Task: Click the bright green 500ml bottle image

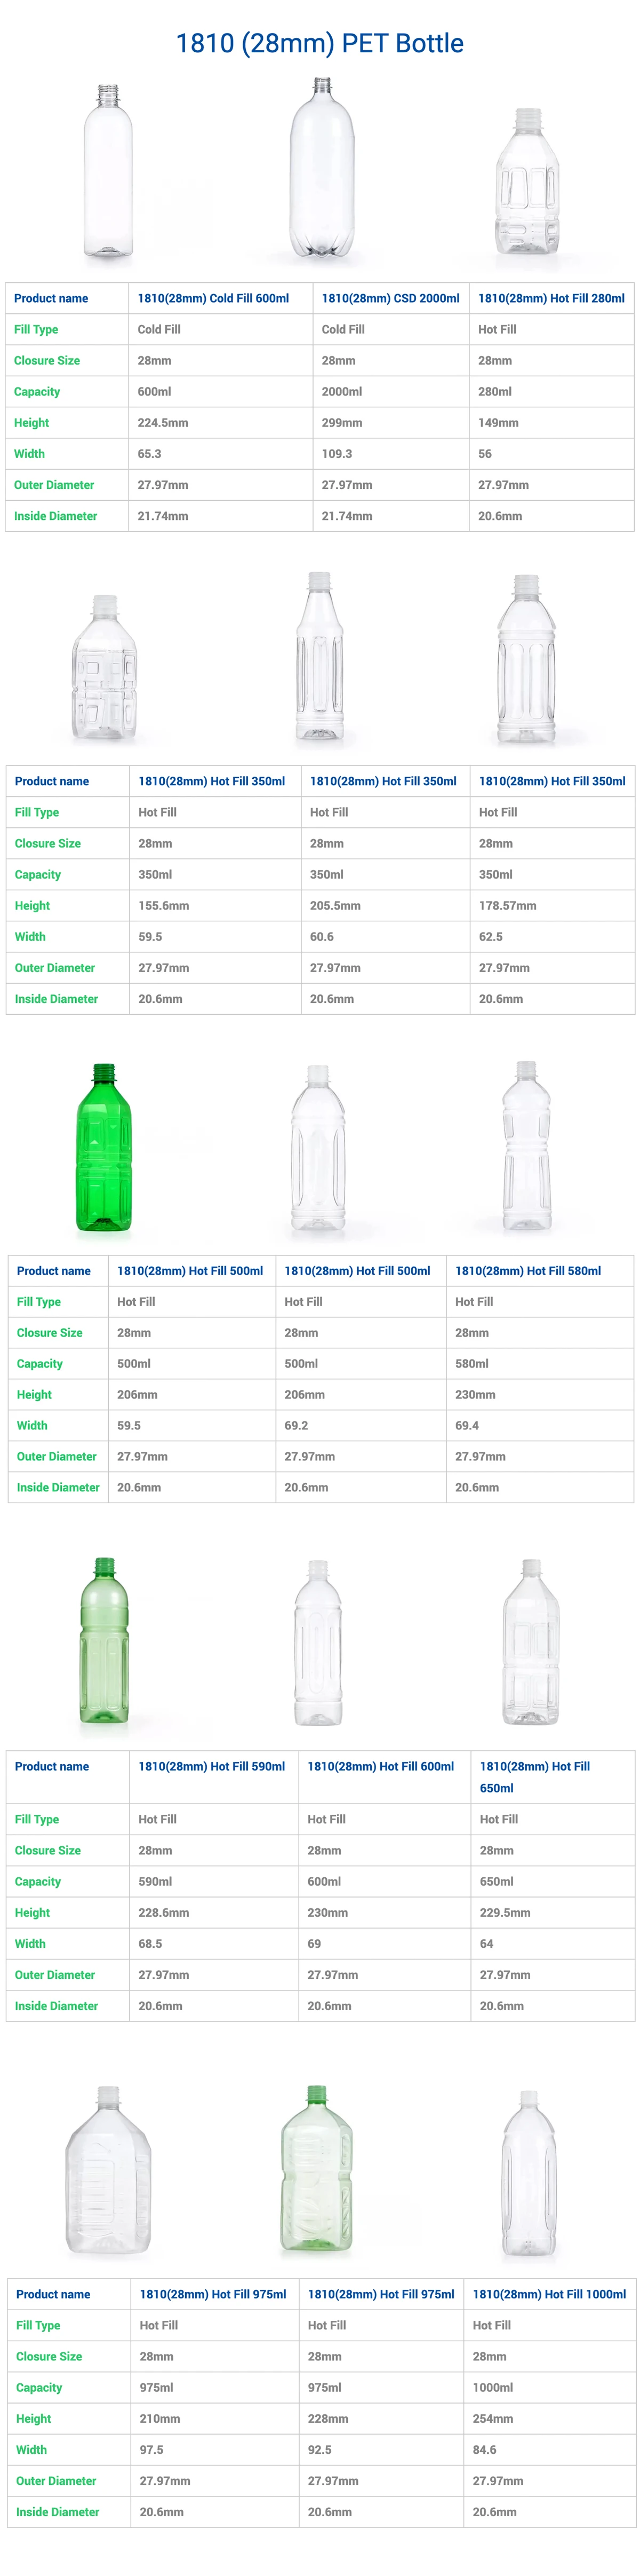Action: point(104,1148)
